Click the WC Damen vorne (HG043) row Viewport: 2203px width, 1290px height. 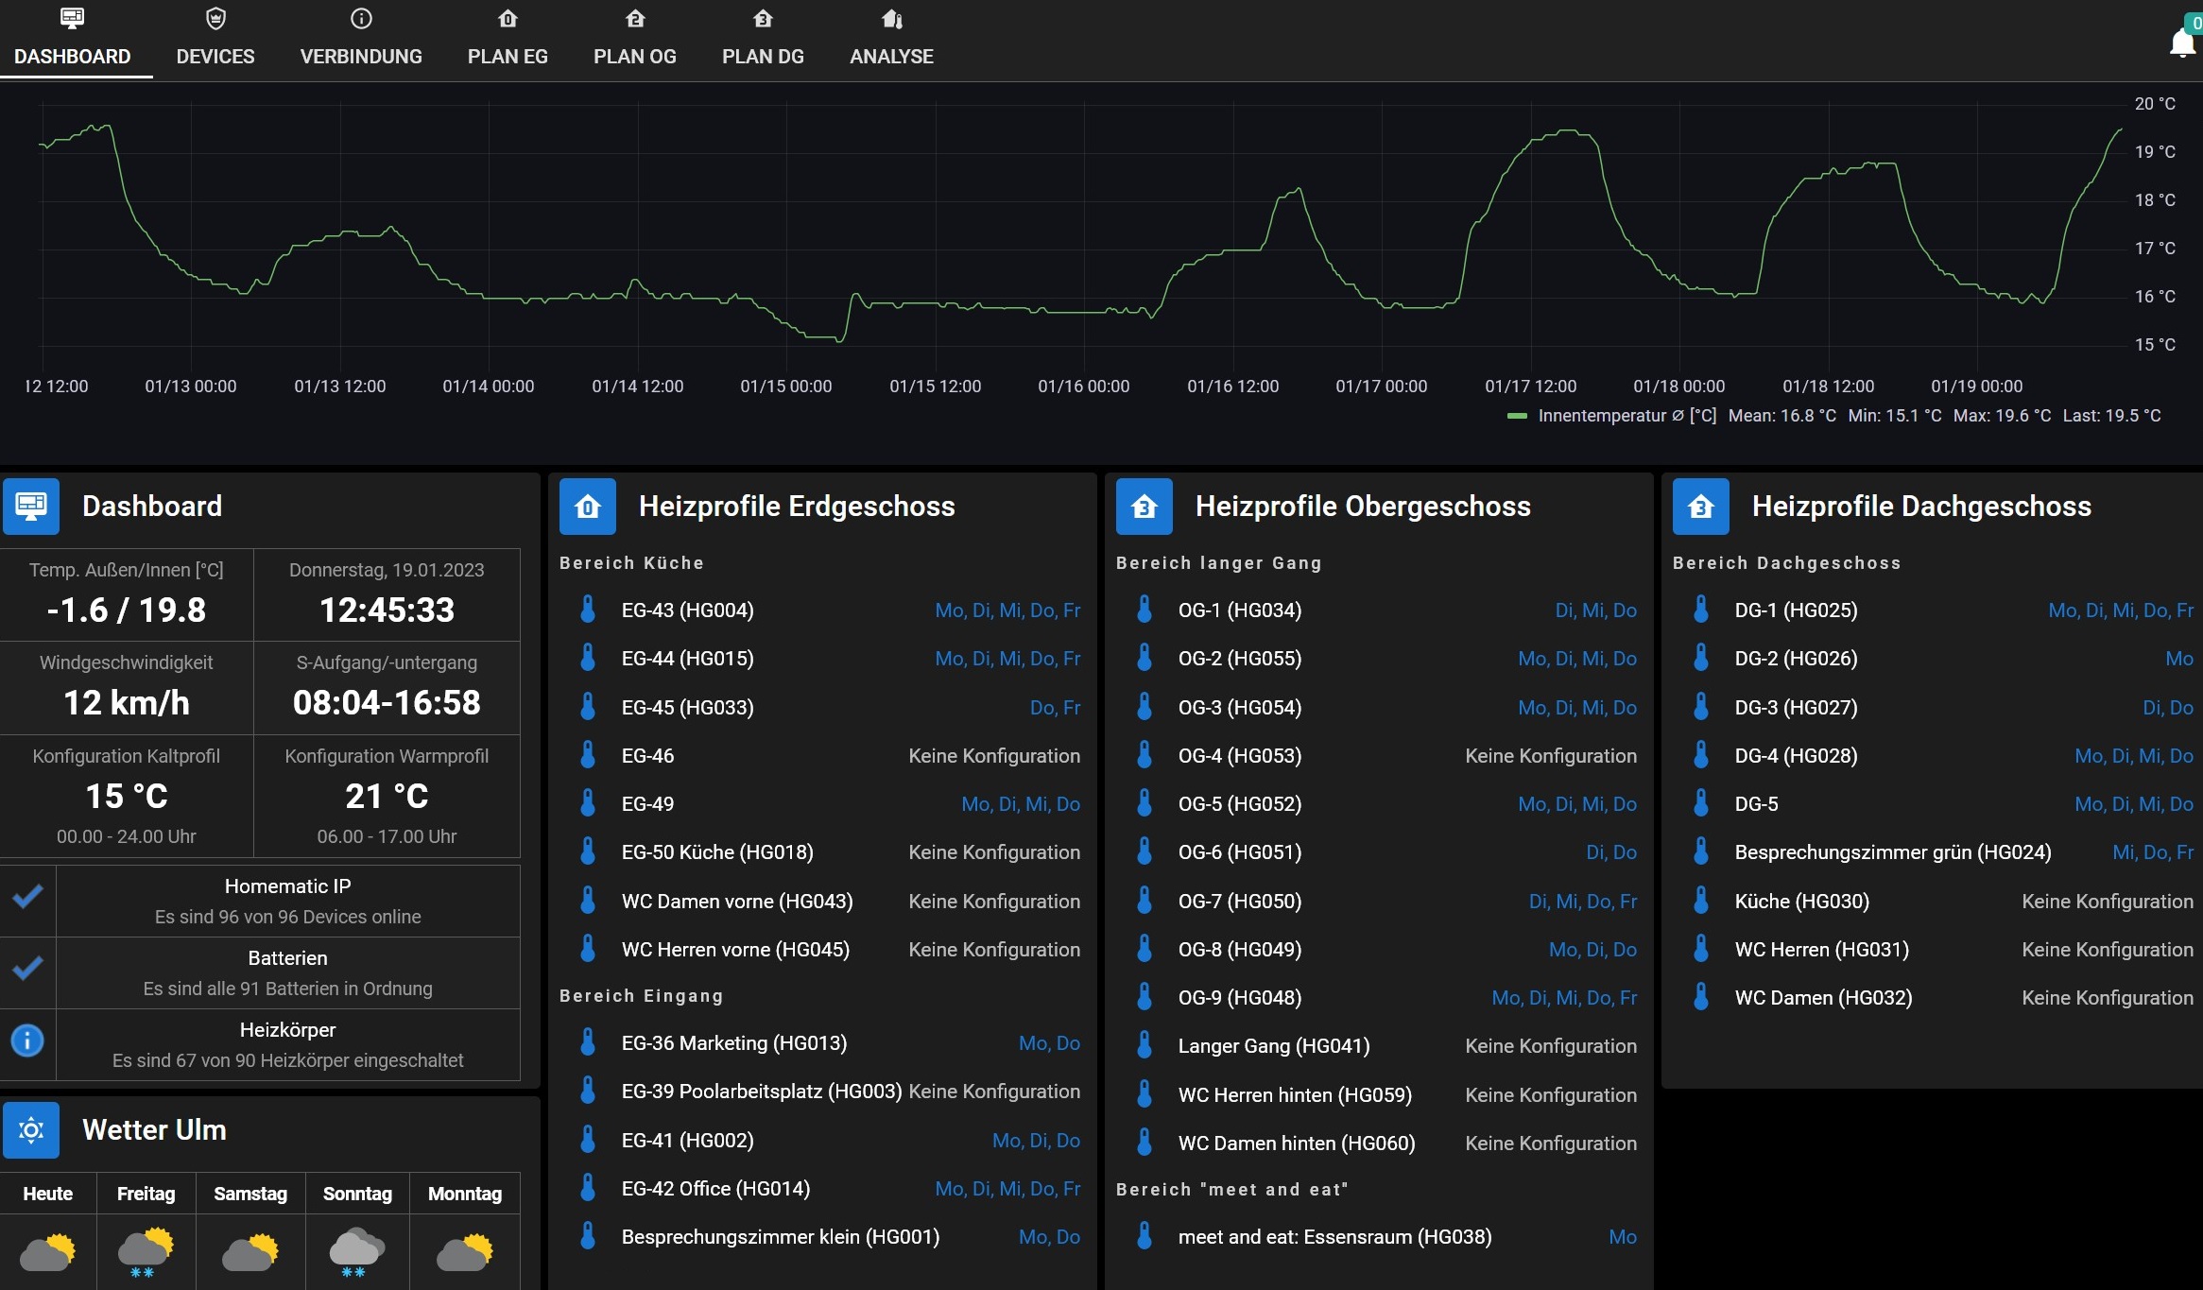(820, 902)
